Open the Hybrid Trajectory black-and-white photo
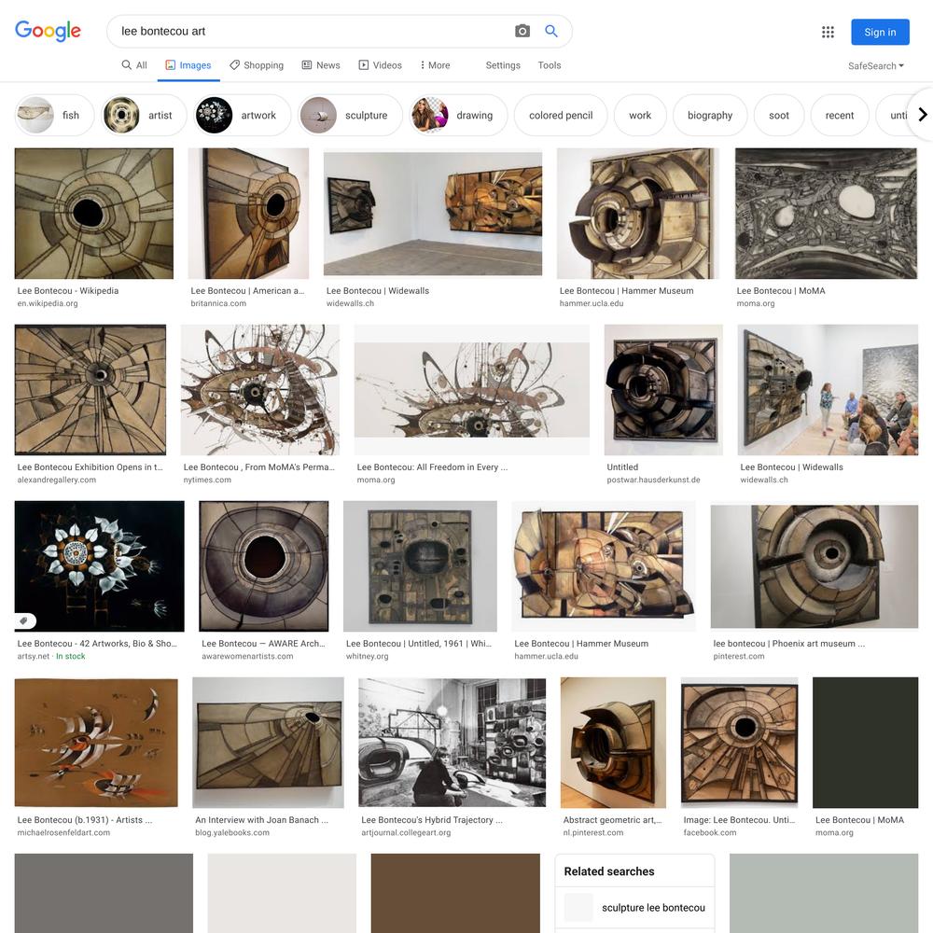Viewport: 933px width, 933px height. (453, 742)
